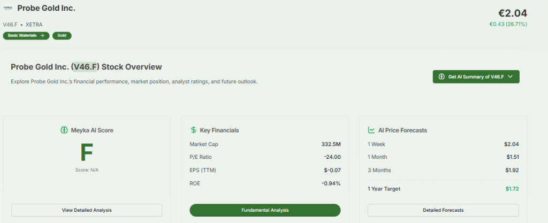548x223 pixels.
Task: Click the 1 Year Target value $1.72
Action: (512, 189)
